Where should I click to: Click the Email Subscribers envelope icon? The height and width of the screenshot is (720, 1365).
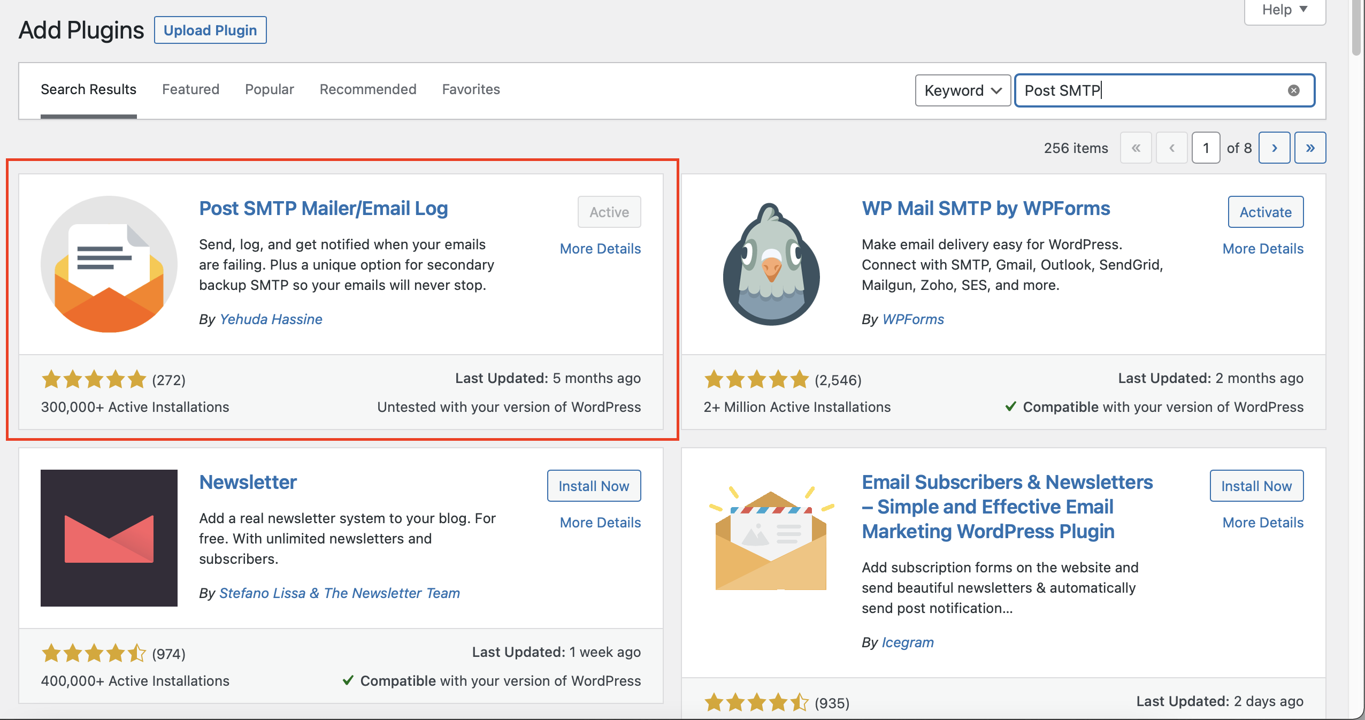coord(771,538)
